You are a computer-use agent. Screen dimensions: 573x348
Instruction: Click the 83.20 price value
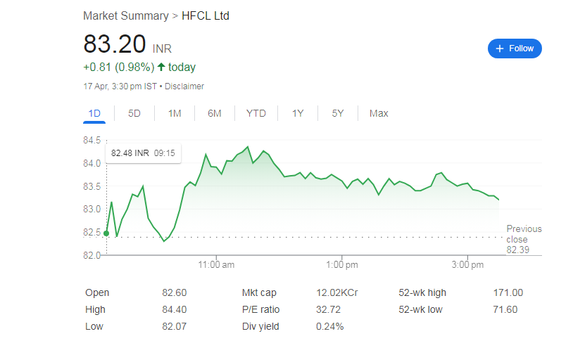114,44
